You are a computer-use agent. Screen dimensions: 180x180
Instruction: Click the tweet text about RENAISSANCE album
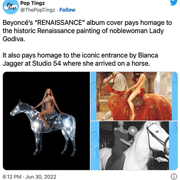[x=87, y=31]
